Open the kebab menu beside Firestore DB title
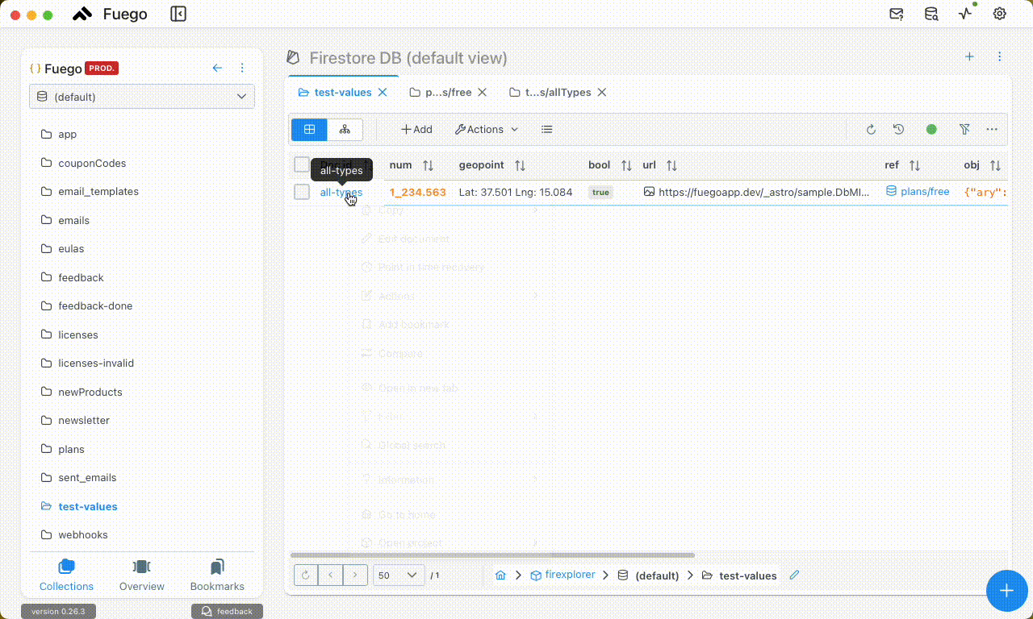 point(1000,56)
